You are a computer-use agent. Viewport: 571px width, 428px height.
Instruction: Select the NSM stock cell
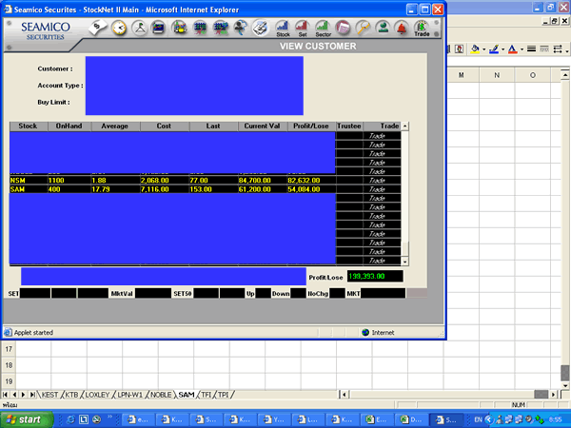tap(29, 181)
